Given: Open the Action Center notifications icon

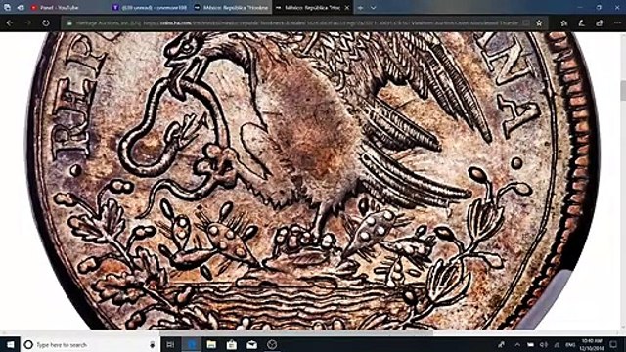Looking at the screenshot, I should 614,344.
